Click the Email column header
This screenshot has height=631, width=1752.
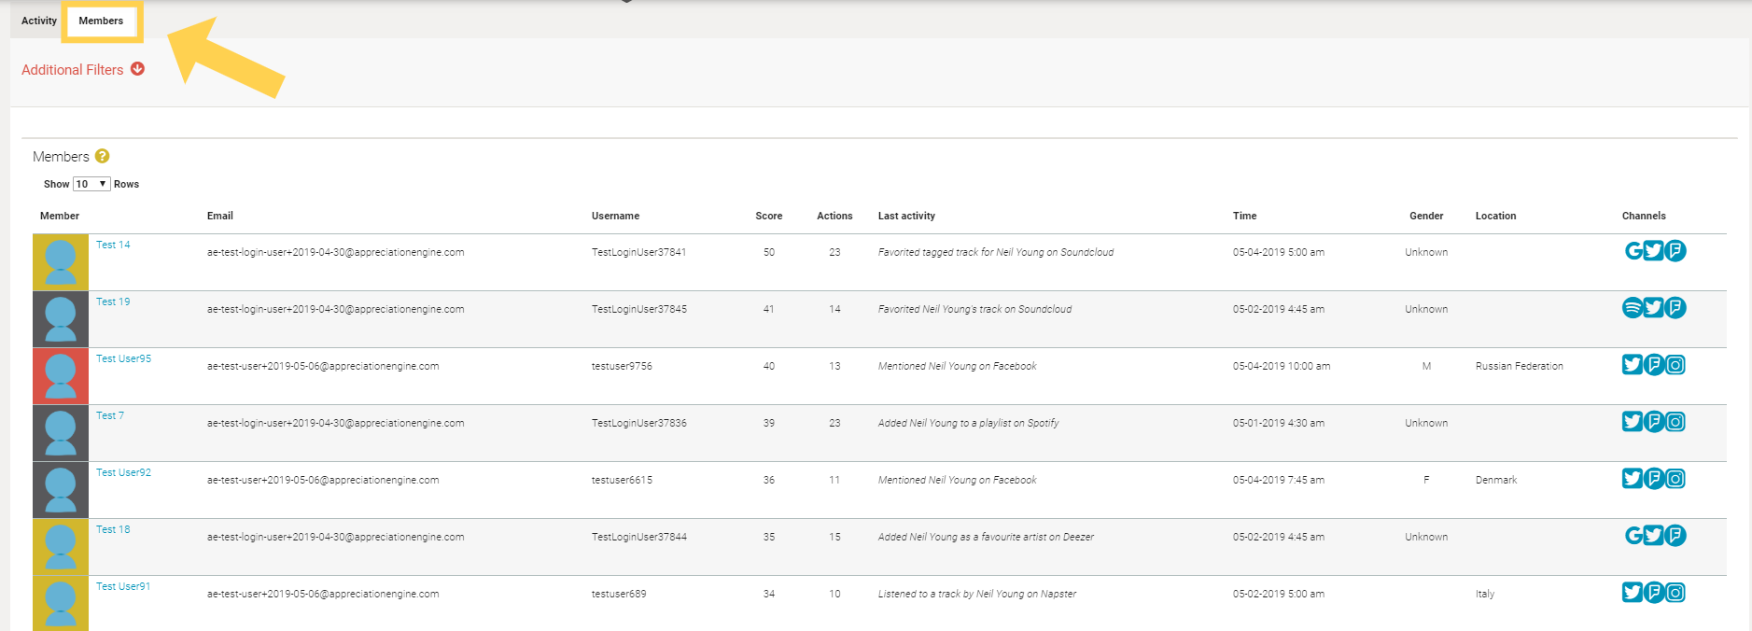220,216
